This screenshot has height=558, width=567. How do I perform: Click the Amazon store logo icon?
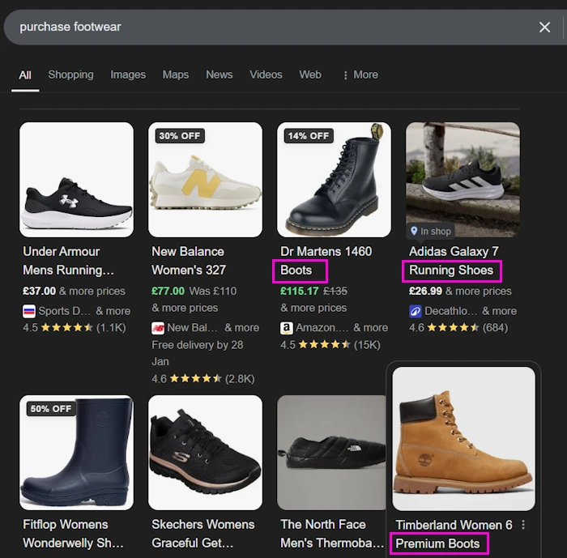click(287, 328)
